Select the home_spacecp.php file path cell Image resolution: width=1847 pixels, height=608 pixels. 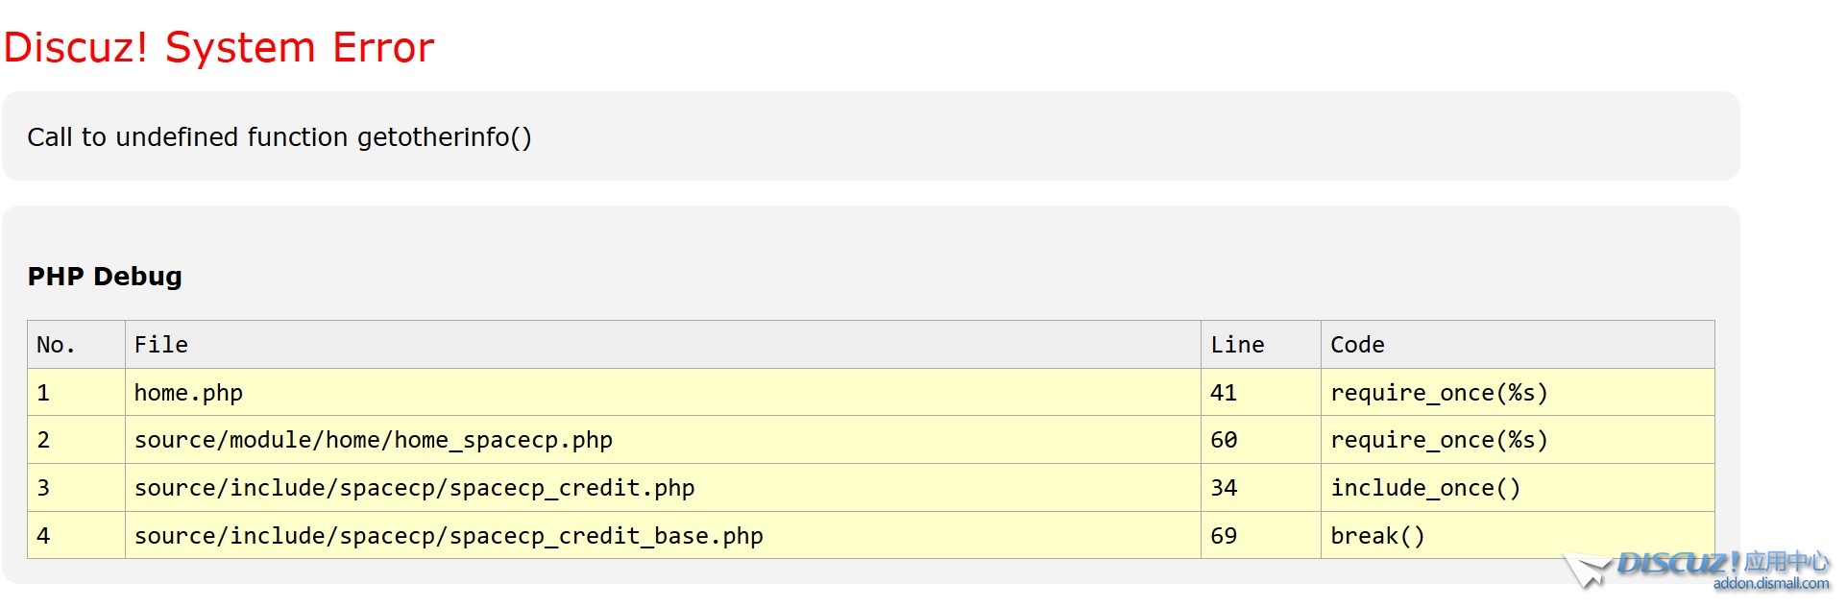(x=373, y=440)
